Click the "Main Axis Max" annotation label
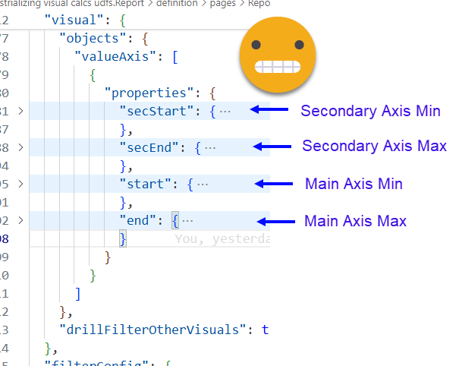459x366 pixels. click(x=355, y=221)
